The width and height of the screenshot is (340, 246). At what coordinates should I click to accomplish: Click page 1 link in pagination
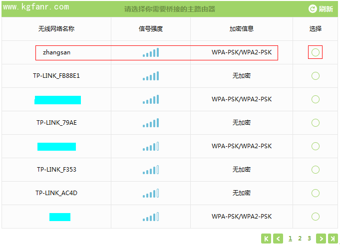coord(290,239)
